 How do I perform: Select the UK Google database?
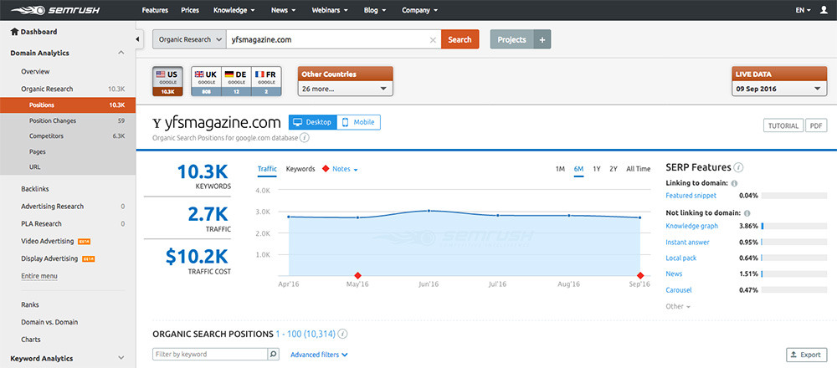(x=206, y=81)
